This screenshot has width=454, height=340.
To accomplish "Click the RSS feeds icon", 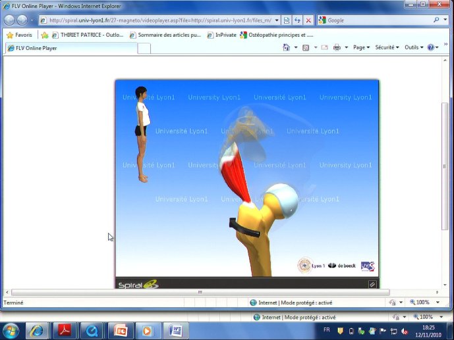I will point(306,47).
